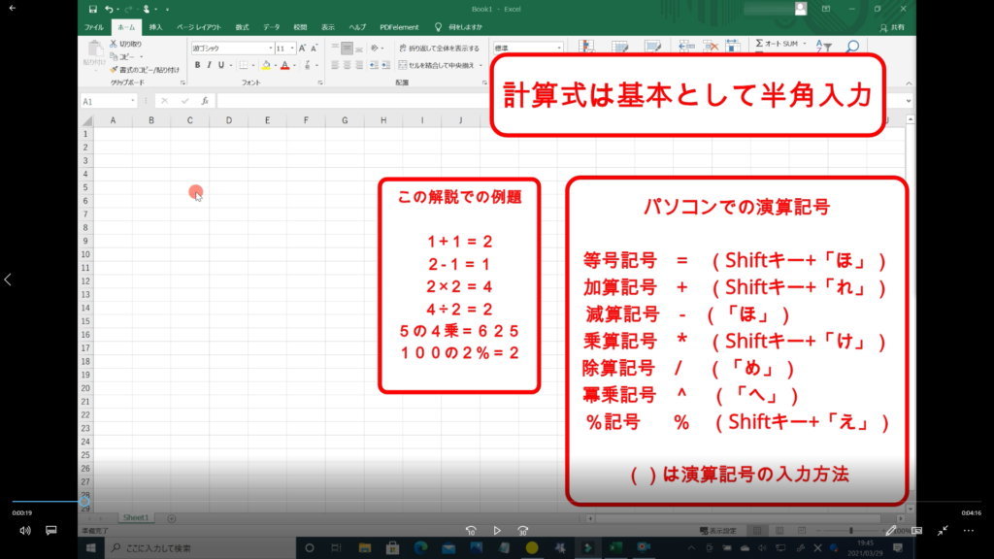Image resolution: width=994 pixels, height=559 pixels.
Task: Click the Italic formatting icon
Action: click(210, 65)
